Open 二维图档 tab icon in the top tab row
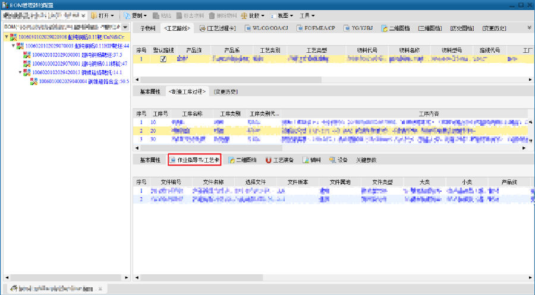Image resolution: width=535 pixels, height=295 pixels. click(385, 28)
